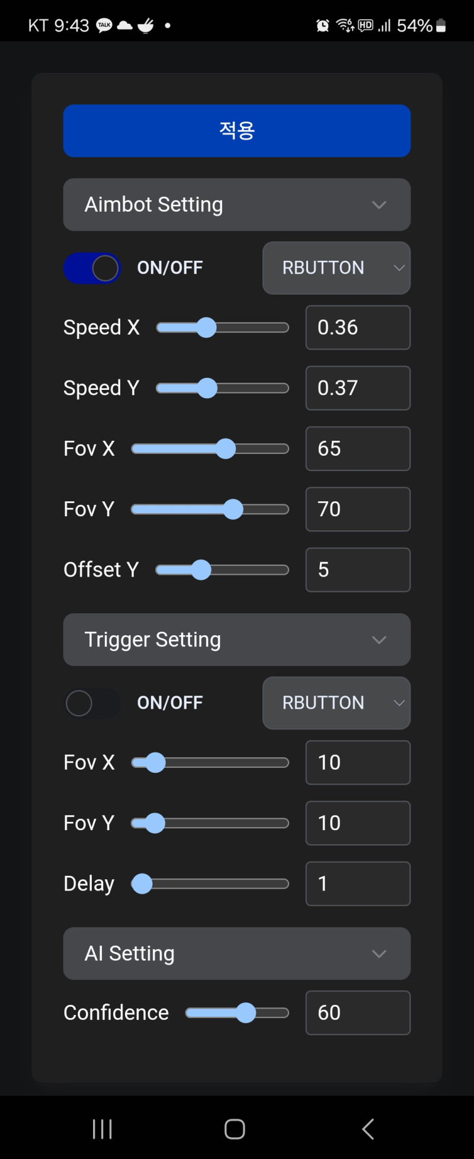
Task: Click the Confidence slider handle
Action: [x=245, y=1013]
